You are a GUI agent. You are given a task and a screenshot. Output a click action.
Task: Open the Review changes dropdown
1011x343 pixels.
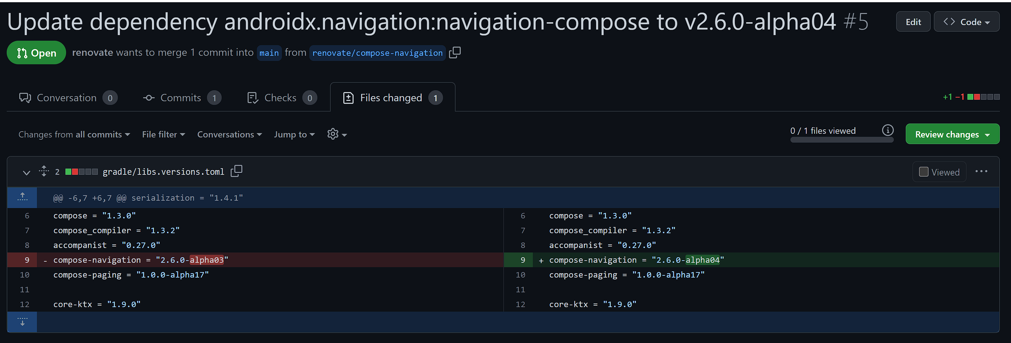click(x=952, y=134)
